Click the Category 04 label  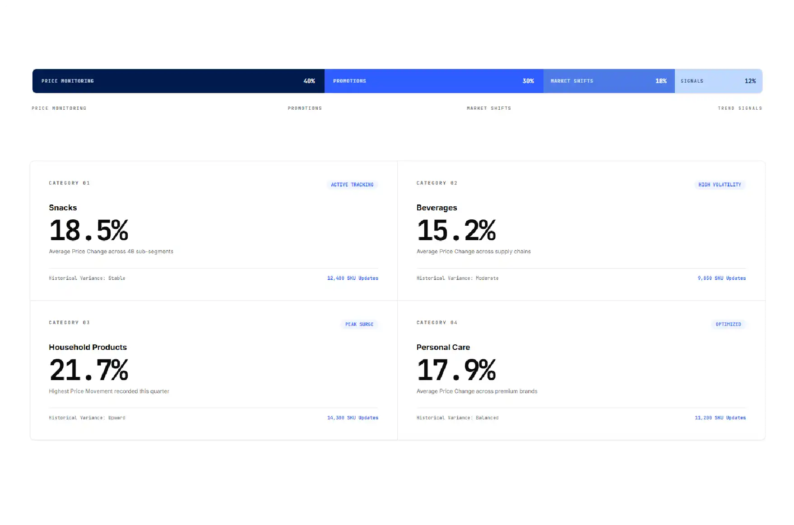coord(437,322)
